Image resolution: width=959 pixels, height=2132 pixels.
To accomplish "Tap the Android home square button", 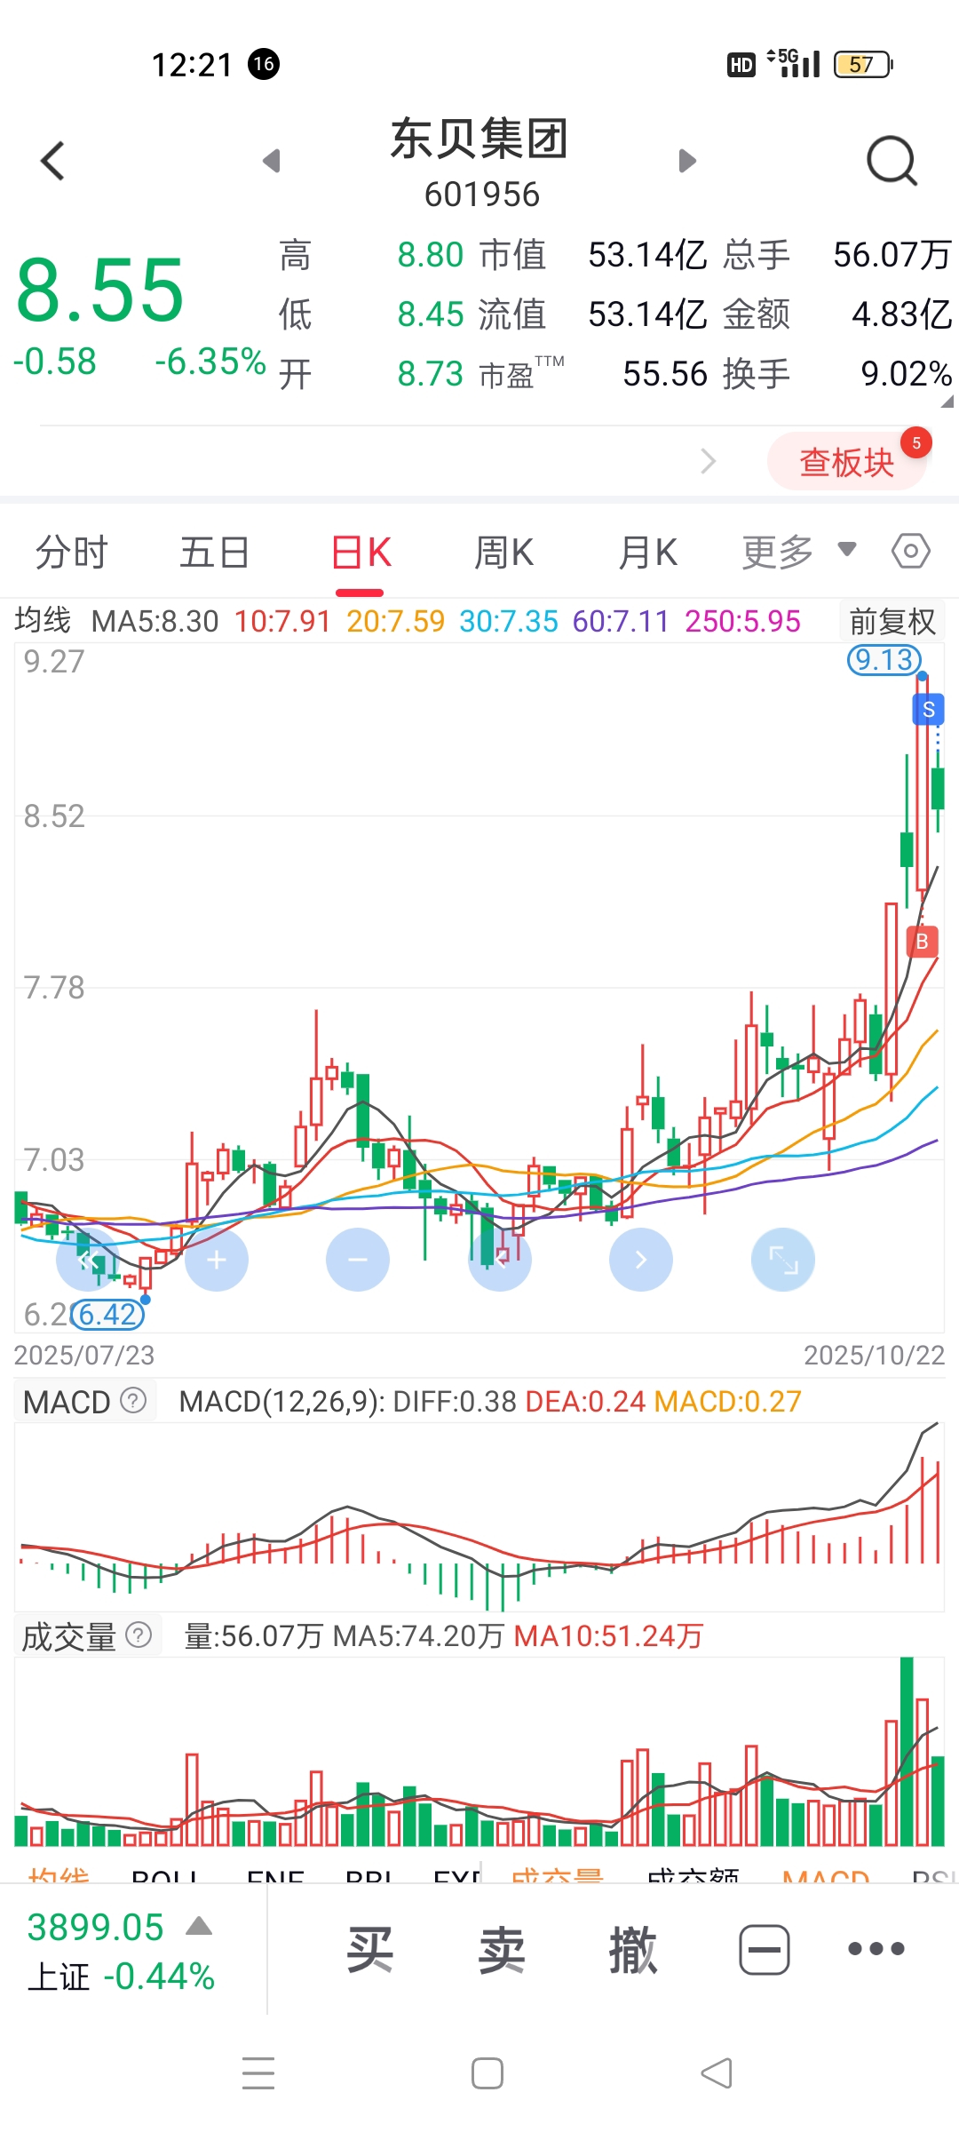I will (487, 2073).
